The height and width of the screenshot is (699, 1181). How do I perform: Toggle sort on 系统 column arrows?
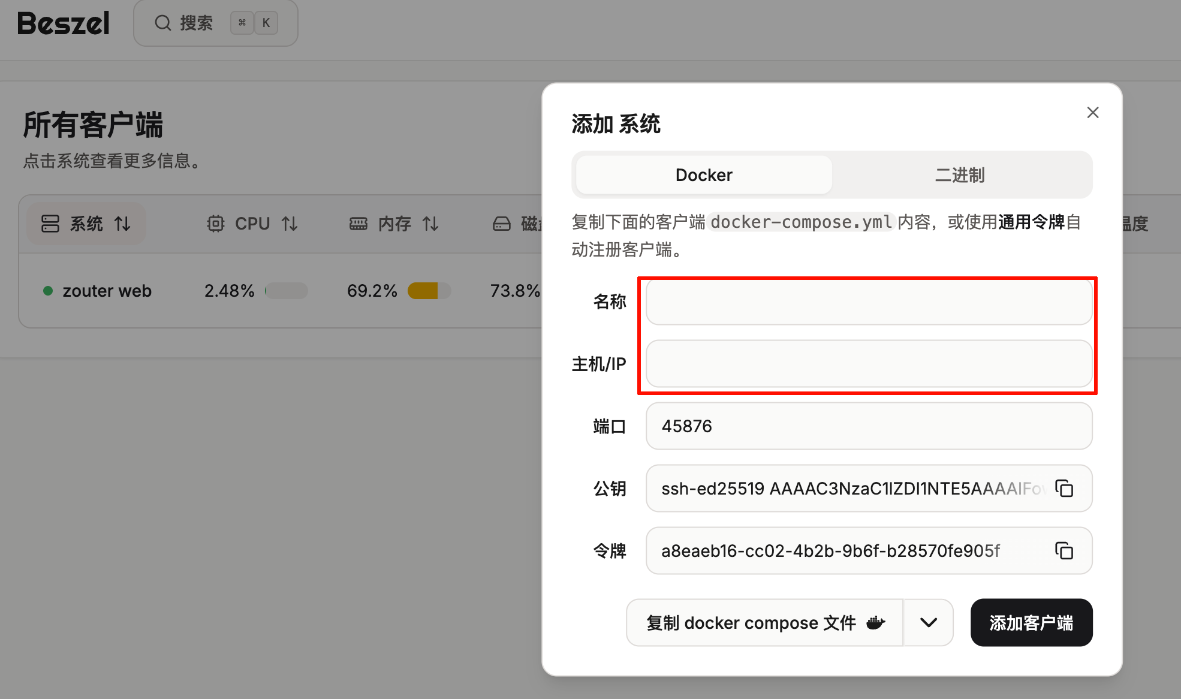tap(123, 224)
